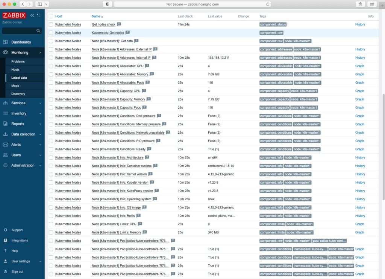385x279 pixels.
Task: Check the Capacity: Pods row checkbox
Action: (x=51, y=107)
